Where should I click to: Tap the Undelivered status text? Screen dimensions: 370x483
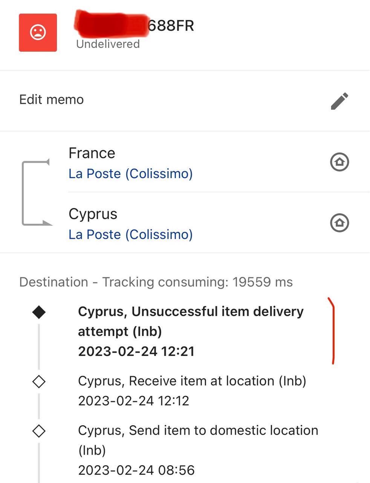108,44
